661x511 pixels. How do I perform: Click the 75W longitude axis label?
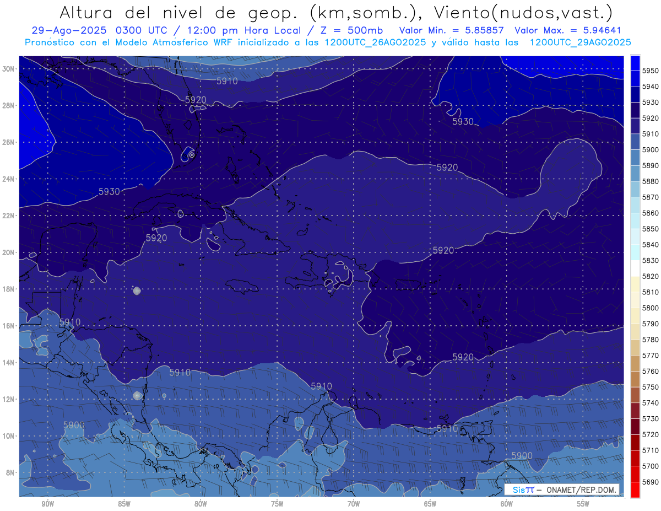pos(277,504)
